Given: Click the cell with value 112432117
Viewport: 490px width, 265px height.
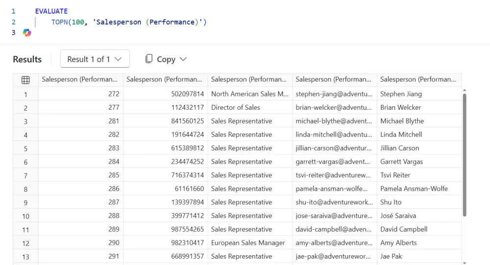Looking at the screenshot, I should [x=165, y=107].
